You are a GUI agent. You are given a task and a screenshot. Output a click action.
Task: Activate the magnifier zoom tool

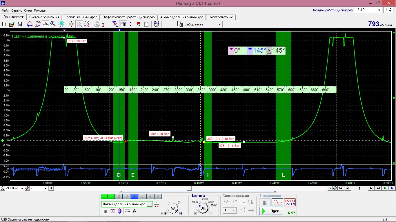coord(53,24)
